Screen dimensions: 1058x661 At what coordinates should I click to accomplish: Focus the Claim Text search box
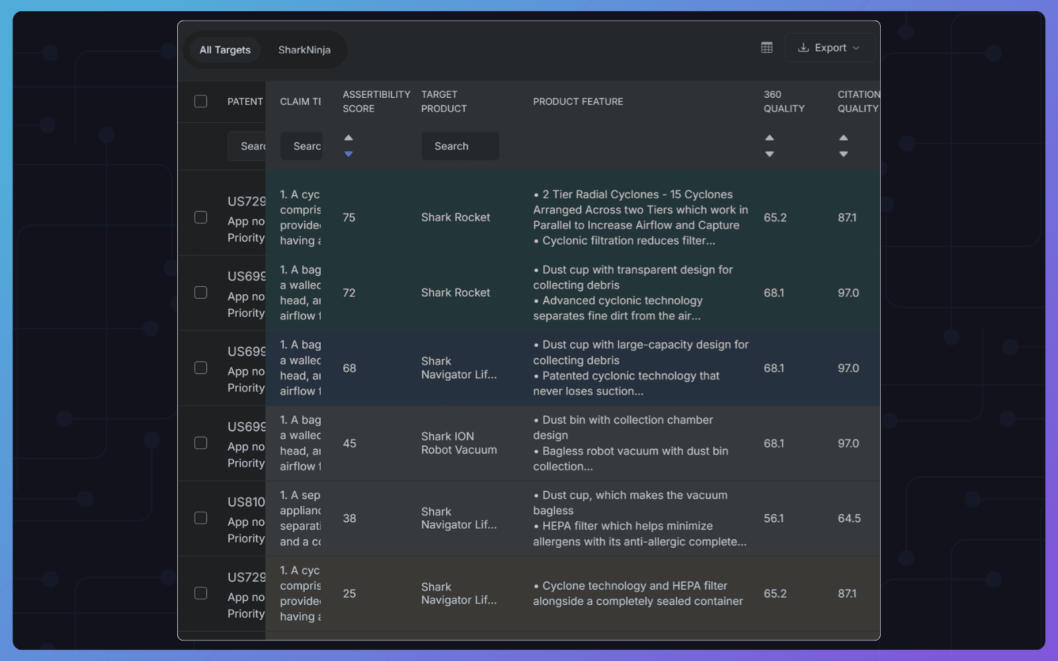point(302,146)
